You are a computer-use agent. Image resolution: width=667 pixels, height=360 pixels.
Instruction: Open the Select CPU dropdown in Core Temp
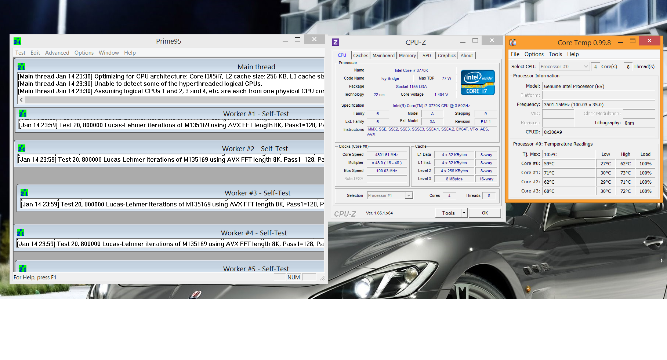564,66
